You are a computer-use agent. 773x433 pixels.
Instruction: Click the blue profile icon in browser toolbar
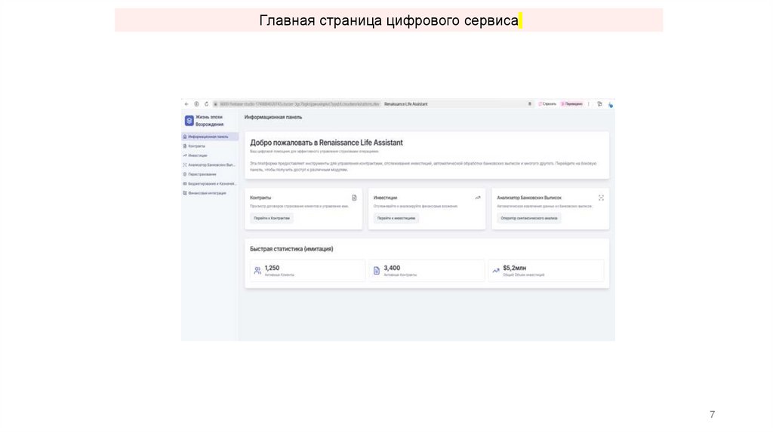(x=610, y=104)
